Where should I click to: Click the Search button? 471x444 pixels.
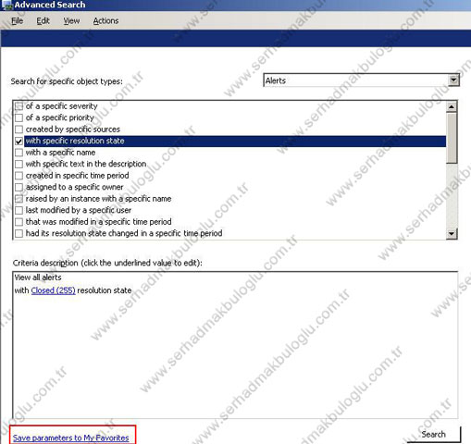pyautogui.click(x=434, y=434)
